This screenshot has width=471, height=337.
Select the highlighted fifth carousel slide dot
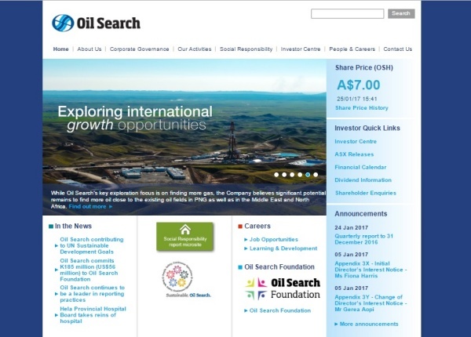click(308, 175)
